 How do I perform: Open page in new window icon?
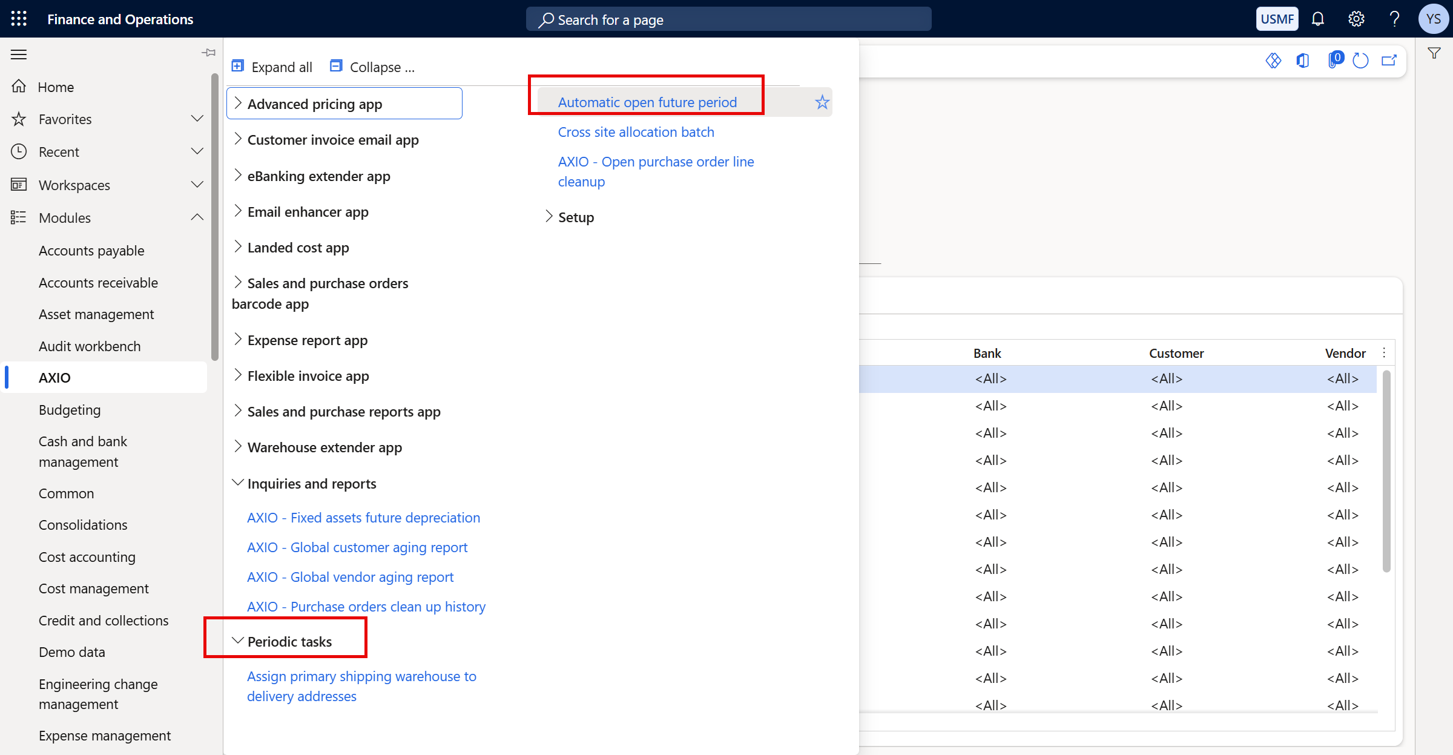coord(1389,61)
